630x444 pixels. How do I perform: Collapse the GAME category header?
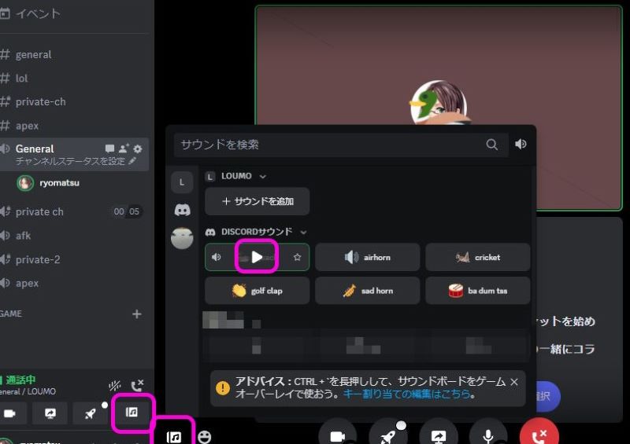[x=11, y=314]
